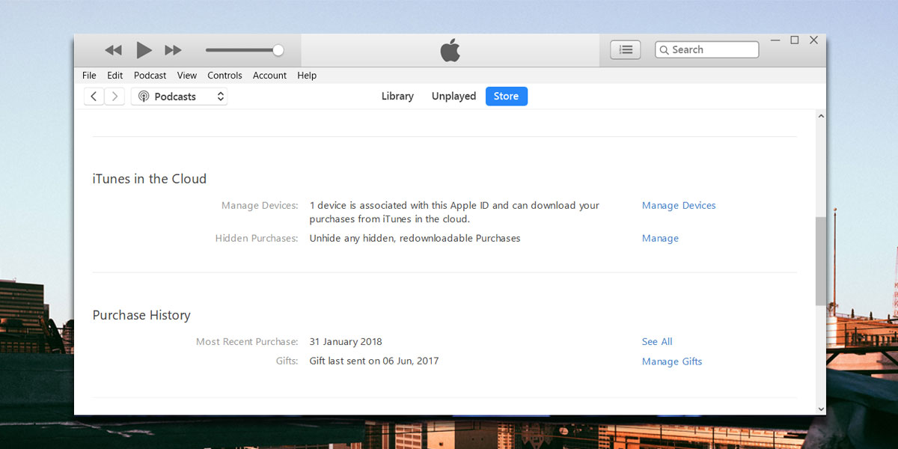Viewport: 898px width, 449px height.
Task: Click the iTunes in the Cloud heading
Action: point(150,179)
